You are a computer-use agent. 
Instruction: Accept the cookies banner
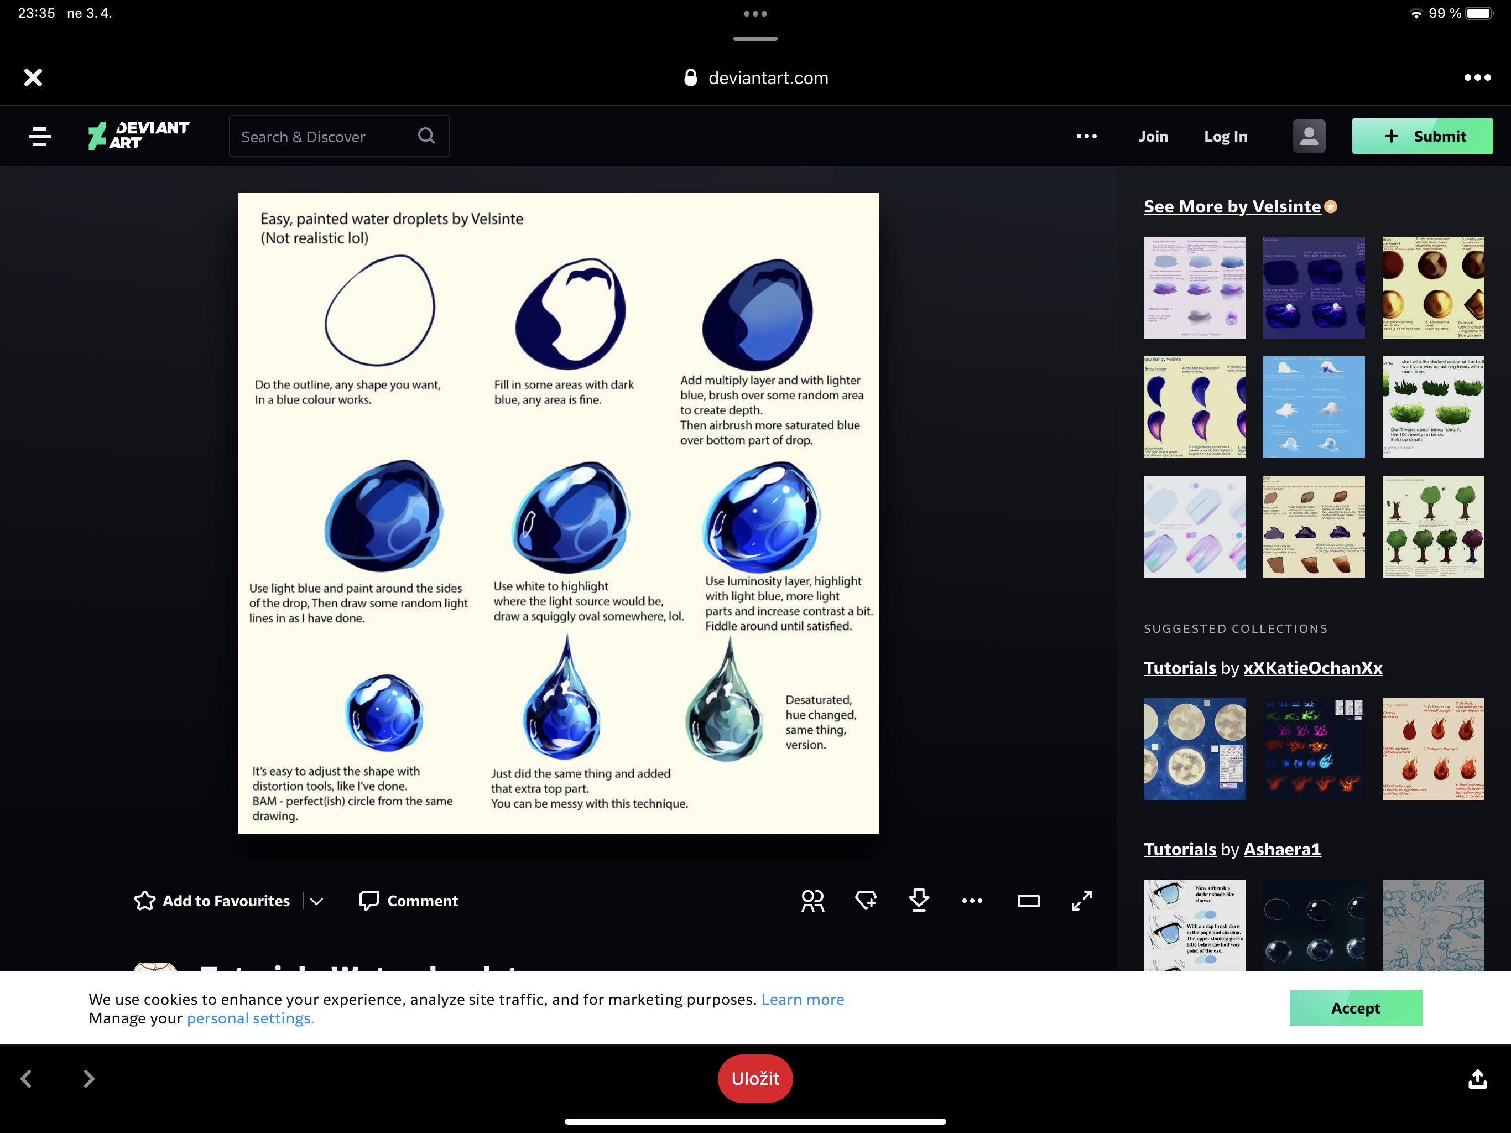click(x=1355, y=1008)
